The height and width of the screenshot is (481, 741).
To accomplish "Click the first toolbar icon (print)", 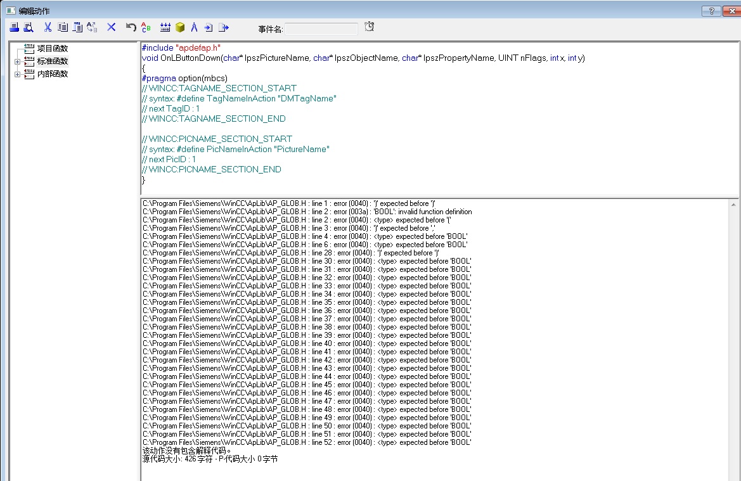I will coord(15,27).
